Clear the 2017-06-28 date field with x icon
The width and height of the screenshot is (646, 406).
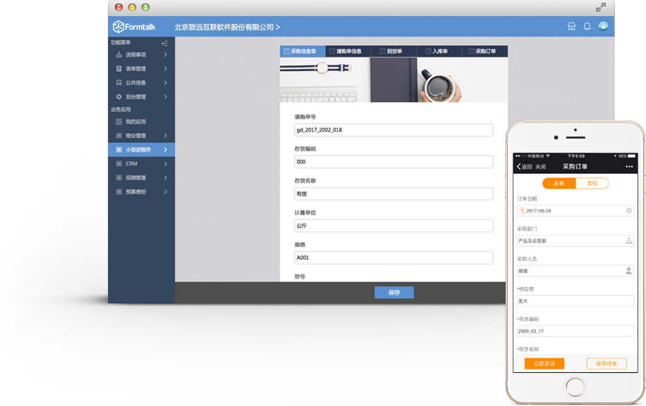pos(628,210)
